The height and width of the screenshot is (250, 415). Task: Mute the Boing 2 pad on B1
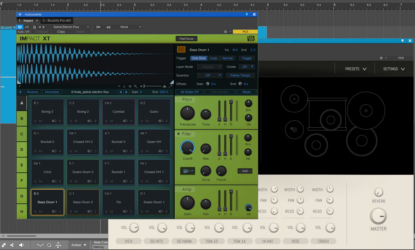pyautogui.click(x=41, y=121)
